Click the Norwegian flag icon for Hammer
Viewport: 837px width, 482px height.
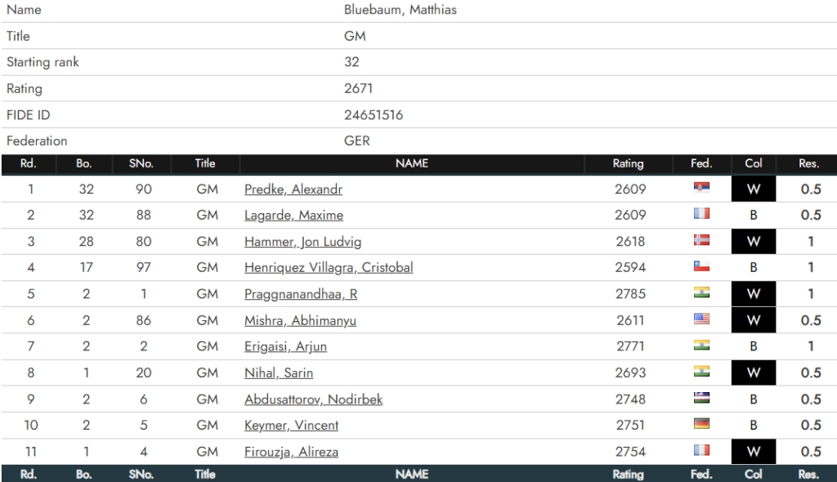tap(700, 241)
